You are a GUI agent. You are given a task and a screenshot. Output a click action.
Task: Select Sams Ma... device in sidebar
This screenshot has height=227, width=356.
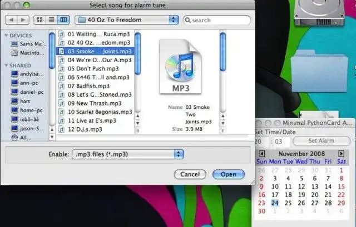point(28,44)
